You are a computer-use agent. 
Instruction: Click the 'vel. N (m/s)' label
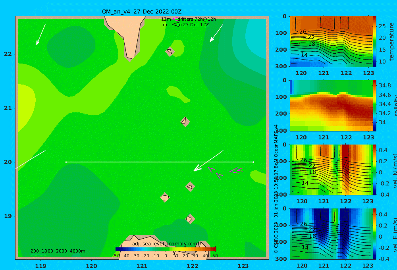[x=395, y=171]
